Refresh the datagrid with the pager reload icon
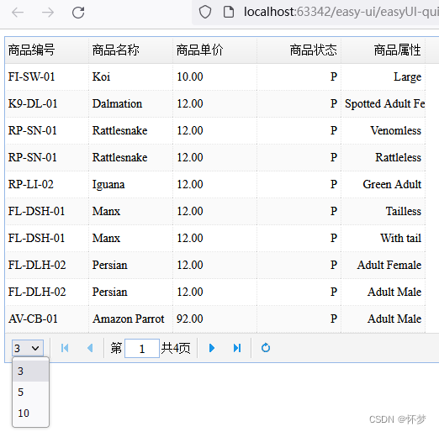This screenshot has width=439, height=432. (266, 348)
